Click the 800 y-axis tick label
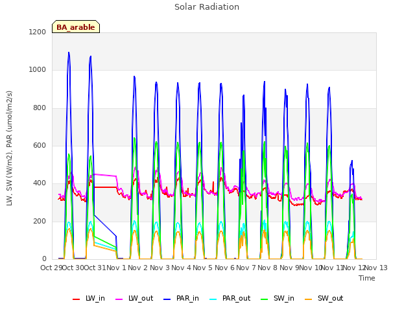415x311 pixels. pyautogui.click(x=40, y=108)
